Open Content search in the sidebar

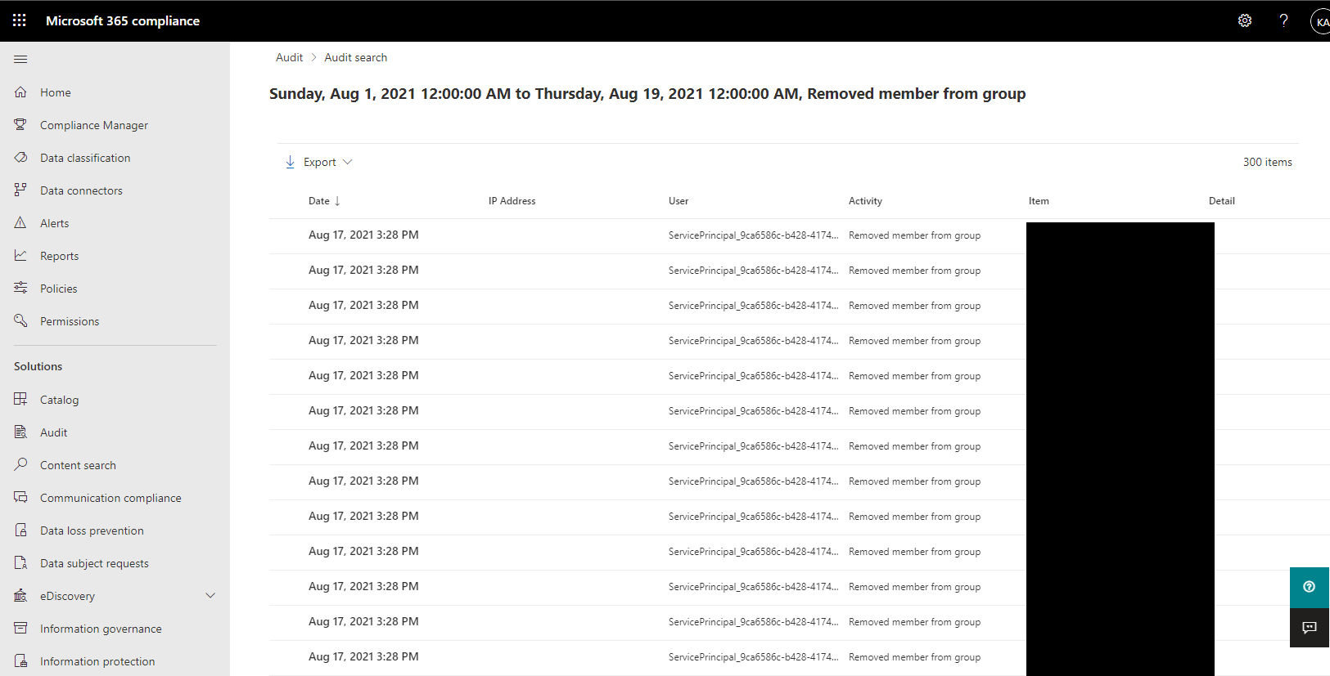pos(78,465)
